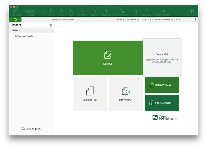The image size is (207, 148).
Task: Click the Edit PDF tile
Action: click(x=108, y=58)
